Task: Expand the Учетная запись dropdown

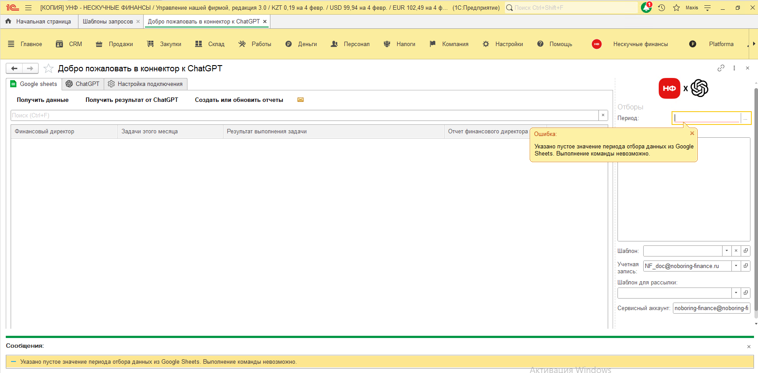Action: pos(736,266)
